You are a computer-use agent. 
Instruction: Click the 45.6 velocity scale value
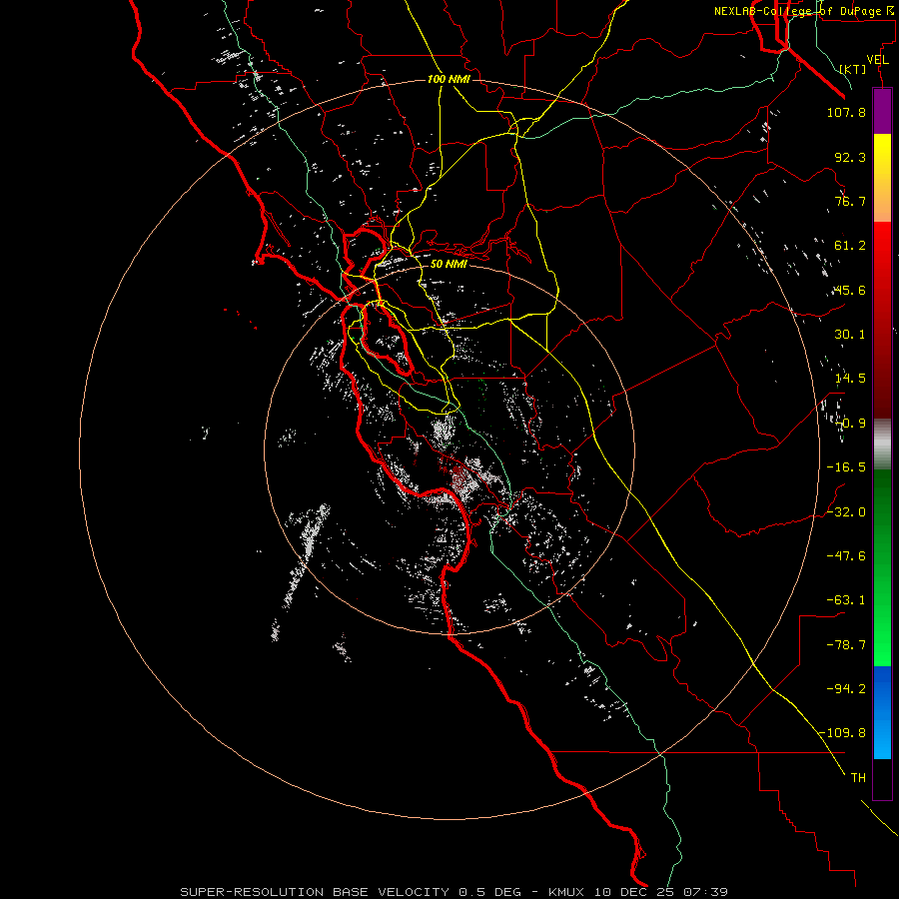850,290
